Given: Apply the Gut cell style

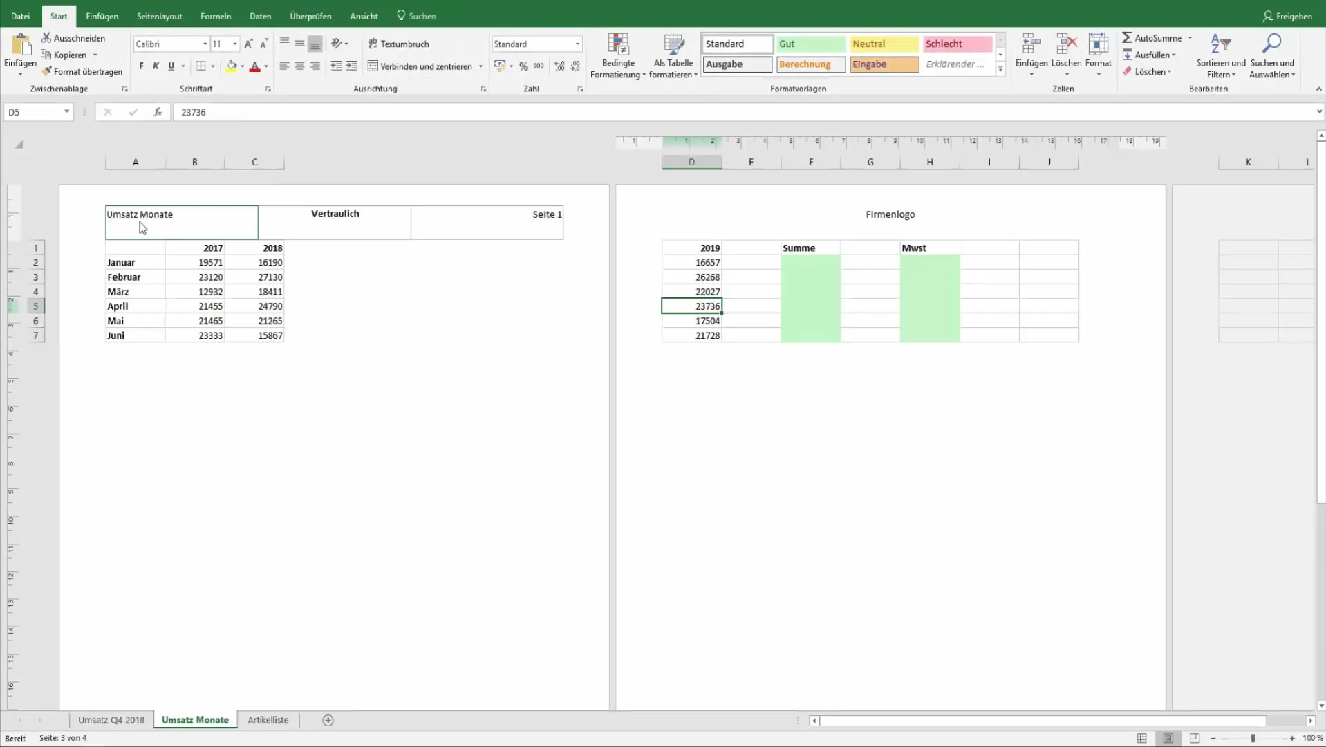Looking at the screenshot, I should pos(810,44).
